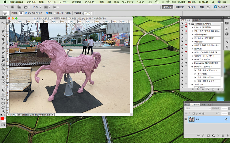Click the stop button in Actions panel
This screenshot has width=230, height=143.
pyautogui.click(x=193, y=89)
